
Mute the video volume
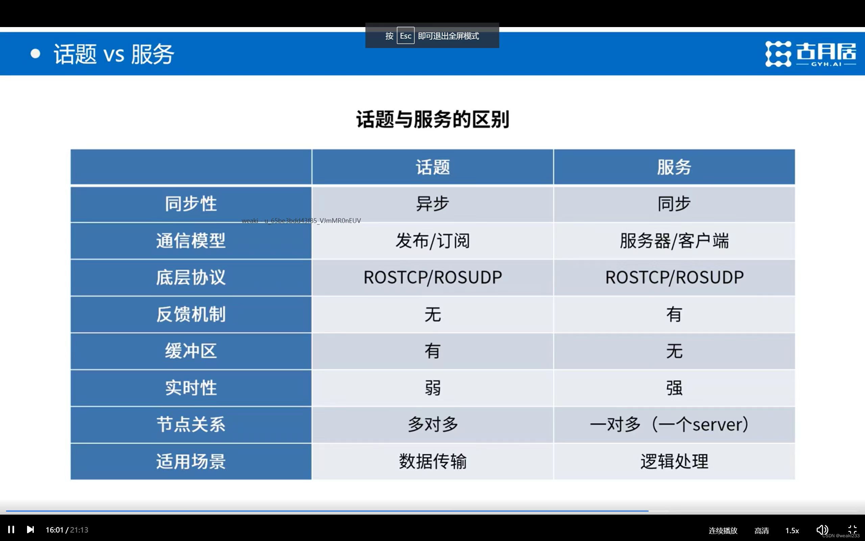(822, 530)
